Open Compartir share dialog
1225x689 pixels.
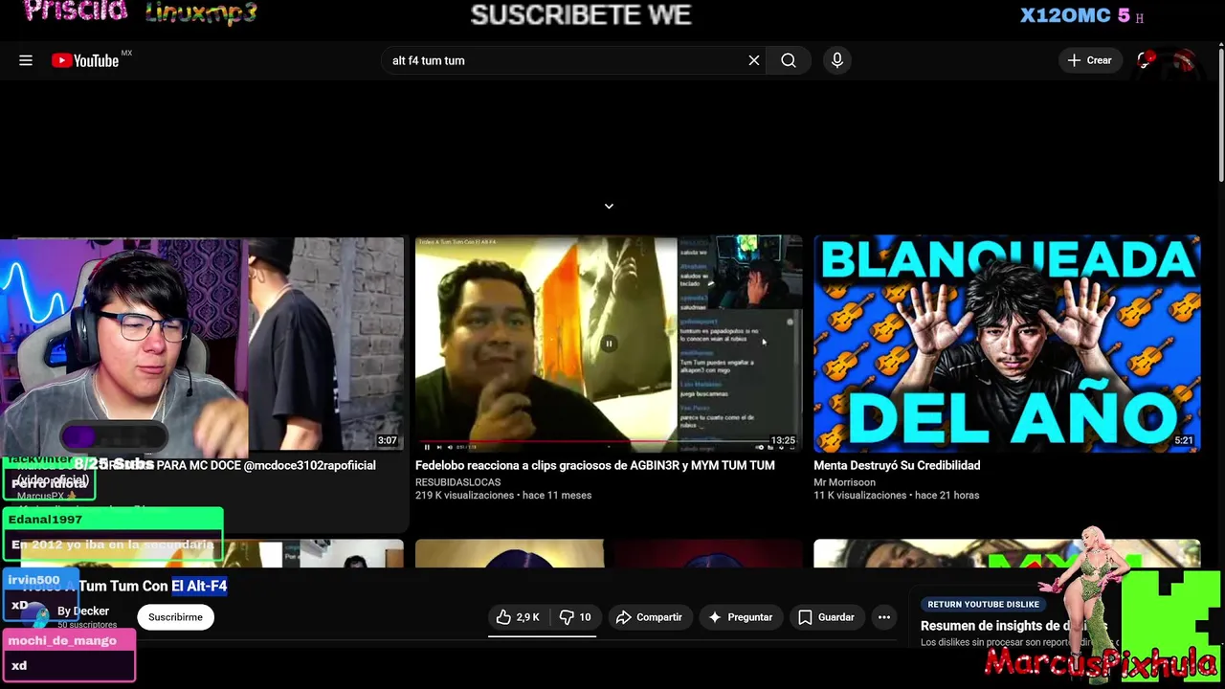pyautogui.click(x=649, y=617)
